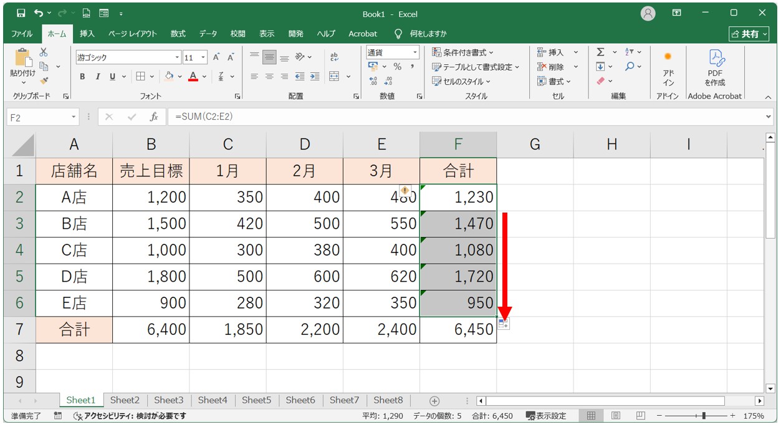Open Format as Table (テーブルとして書式設定) dropdown
781x427 pixels.
476,67
